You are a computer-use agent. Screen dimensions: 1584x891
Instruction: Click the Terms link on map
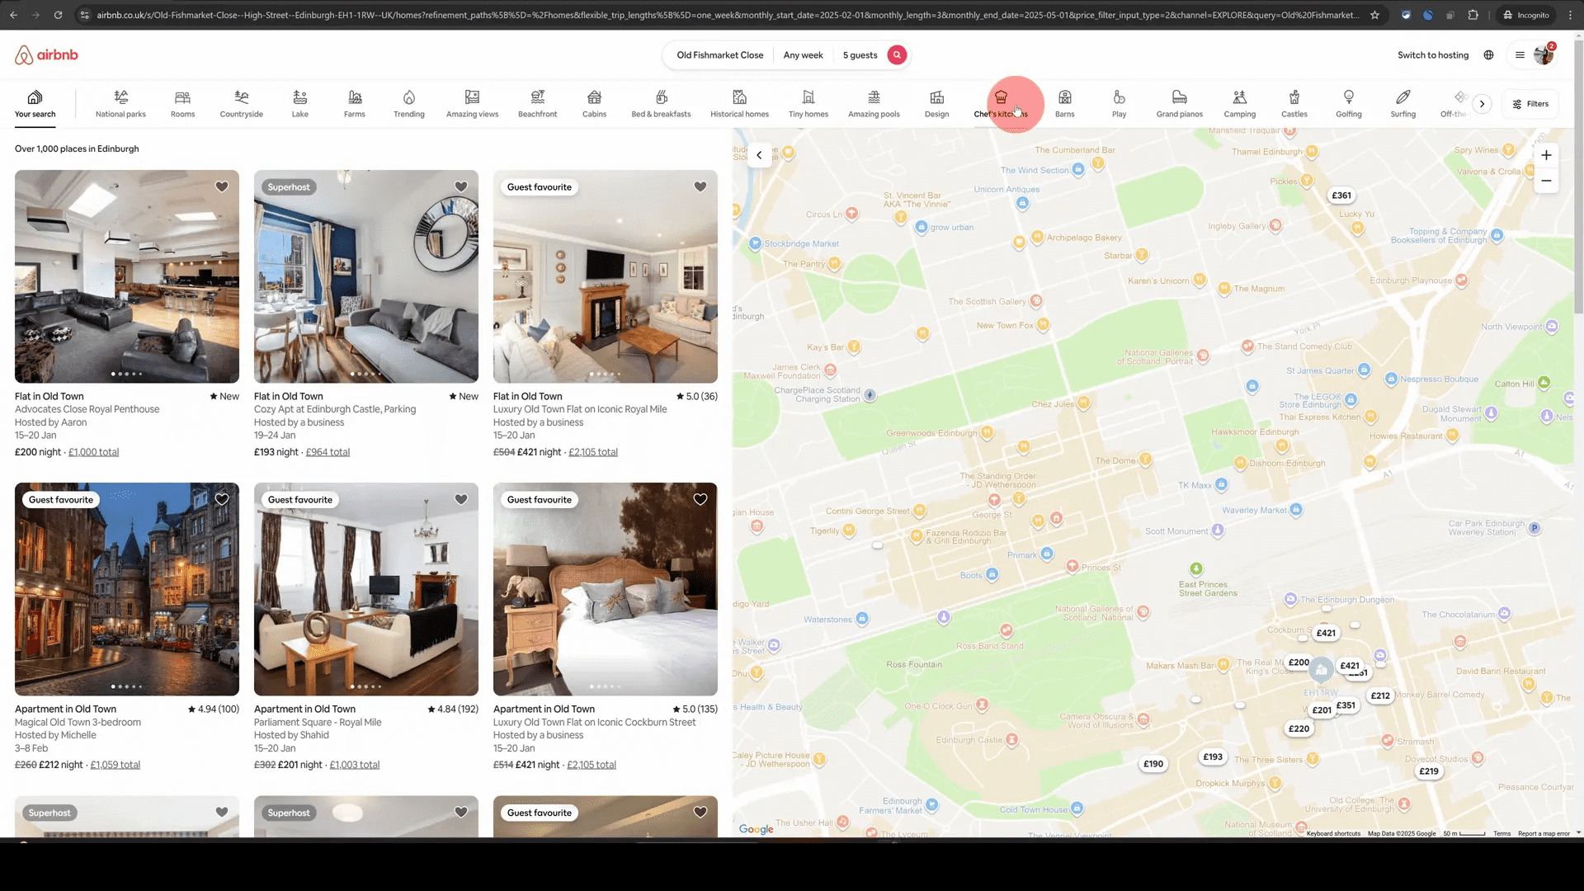click(x=1501, y=833)
